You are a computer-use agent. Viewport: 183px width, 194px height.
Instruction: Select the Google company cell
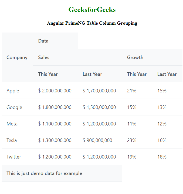click(14, 107)
